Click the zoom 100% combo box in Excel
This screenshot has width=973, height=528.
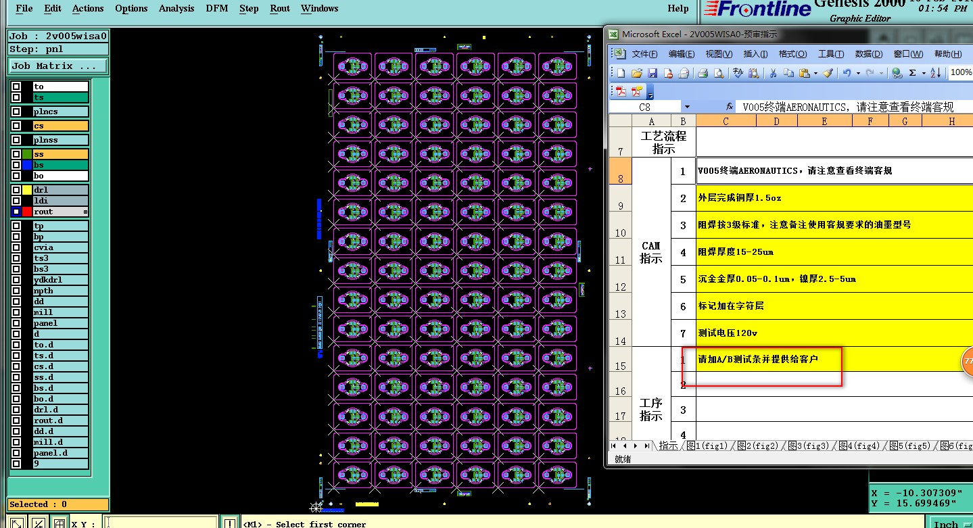pyautogui.click(x=961, y=72)
